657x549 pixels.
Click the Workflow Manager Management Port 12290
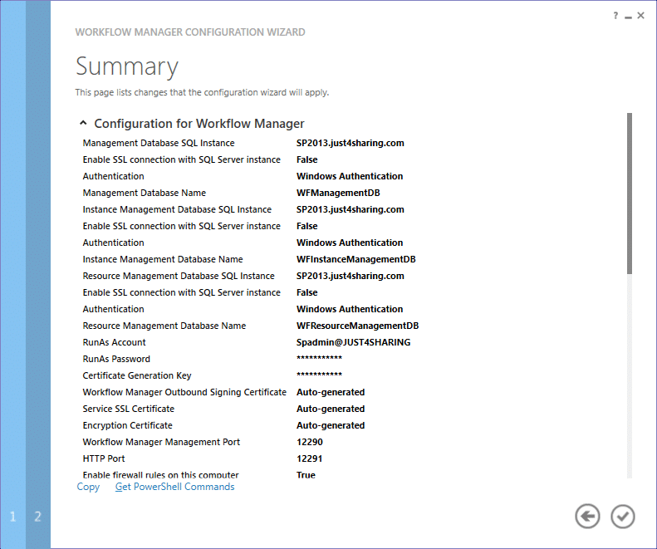click(x=310, y=442)
